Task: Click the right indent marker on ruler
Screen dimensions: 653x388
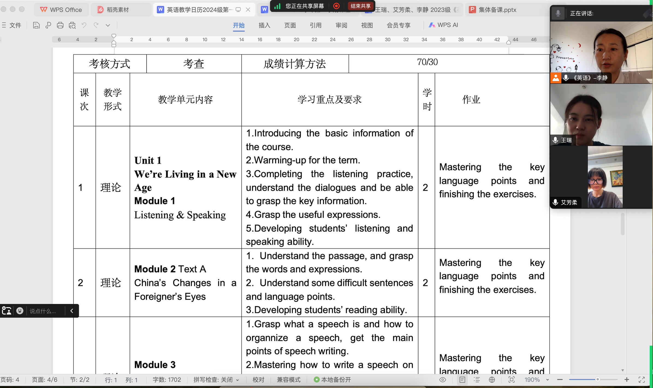Action: (508, 42)
